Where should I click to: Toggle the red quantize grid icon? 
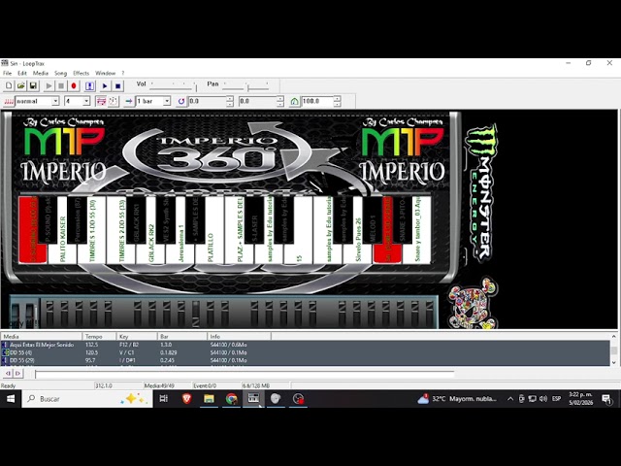click(101, 101)
